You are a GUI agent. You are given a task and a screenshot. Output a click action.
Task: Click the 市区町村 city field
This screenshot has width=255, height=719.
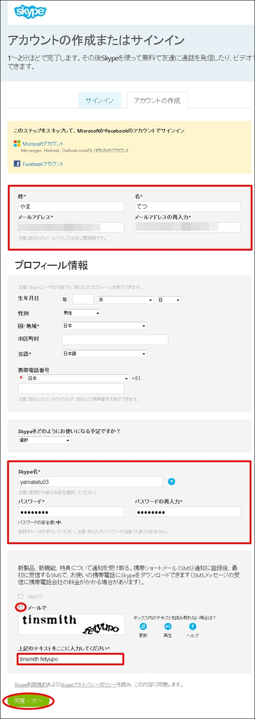pyautogui.click(x=115, y=340)
